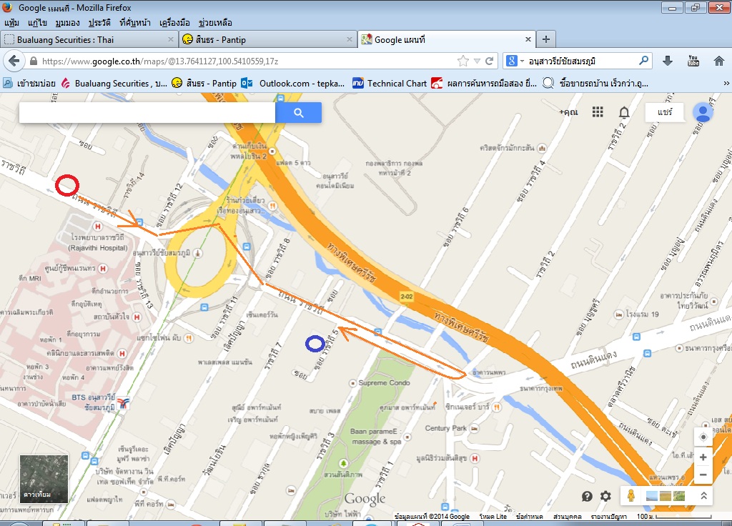This screenshot has height=526, width=732.
Task: Switch to the Bualuang Securities tab
Action: (x=89, y=40)
